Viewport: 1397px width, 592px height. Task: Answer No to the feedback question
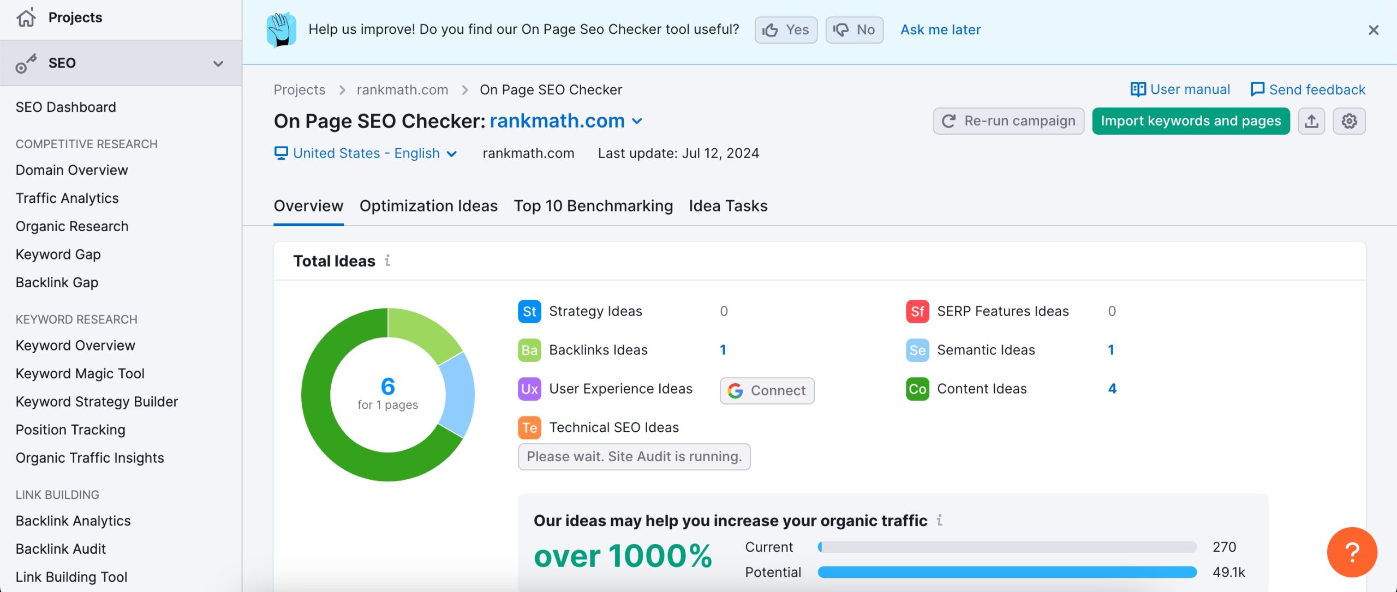coord(854,30)
